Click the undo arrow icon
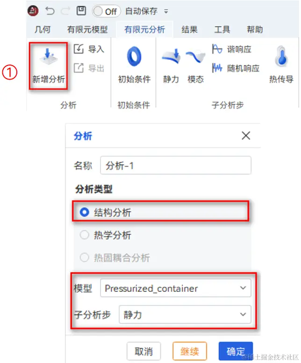Image resolution: width=301 pixels, height=363 pixels. point(50,11)
